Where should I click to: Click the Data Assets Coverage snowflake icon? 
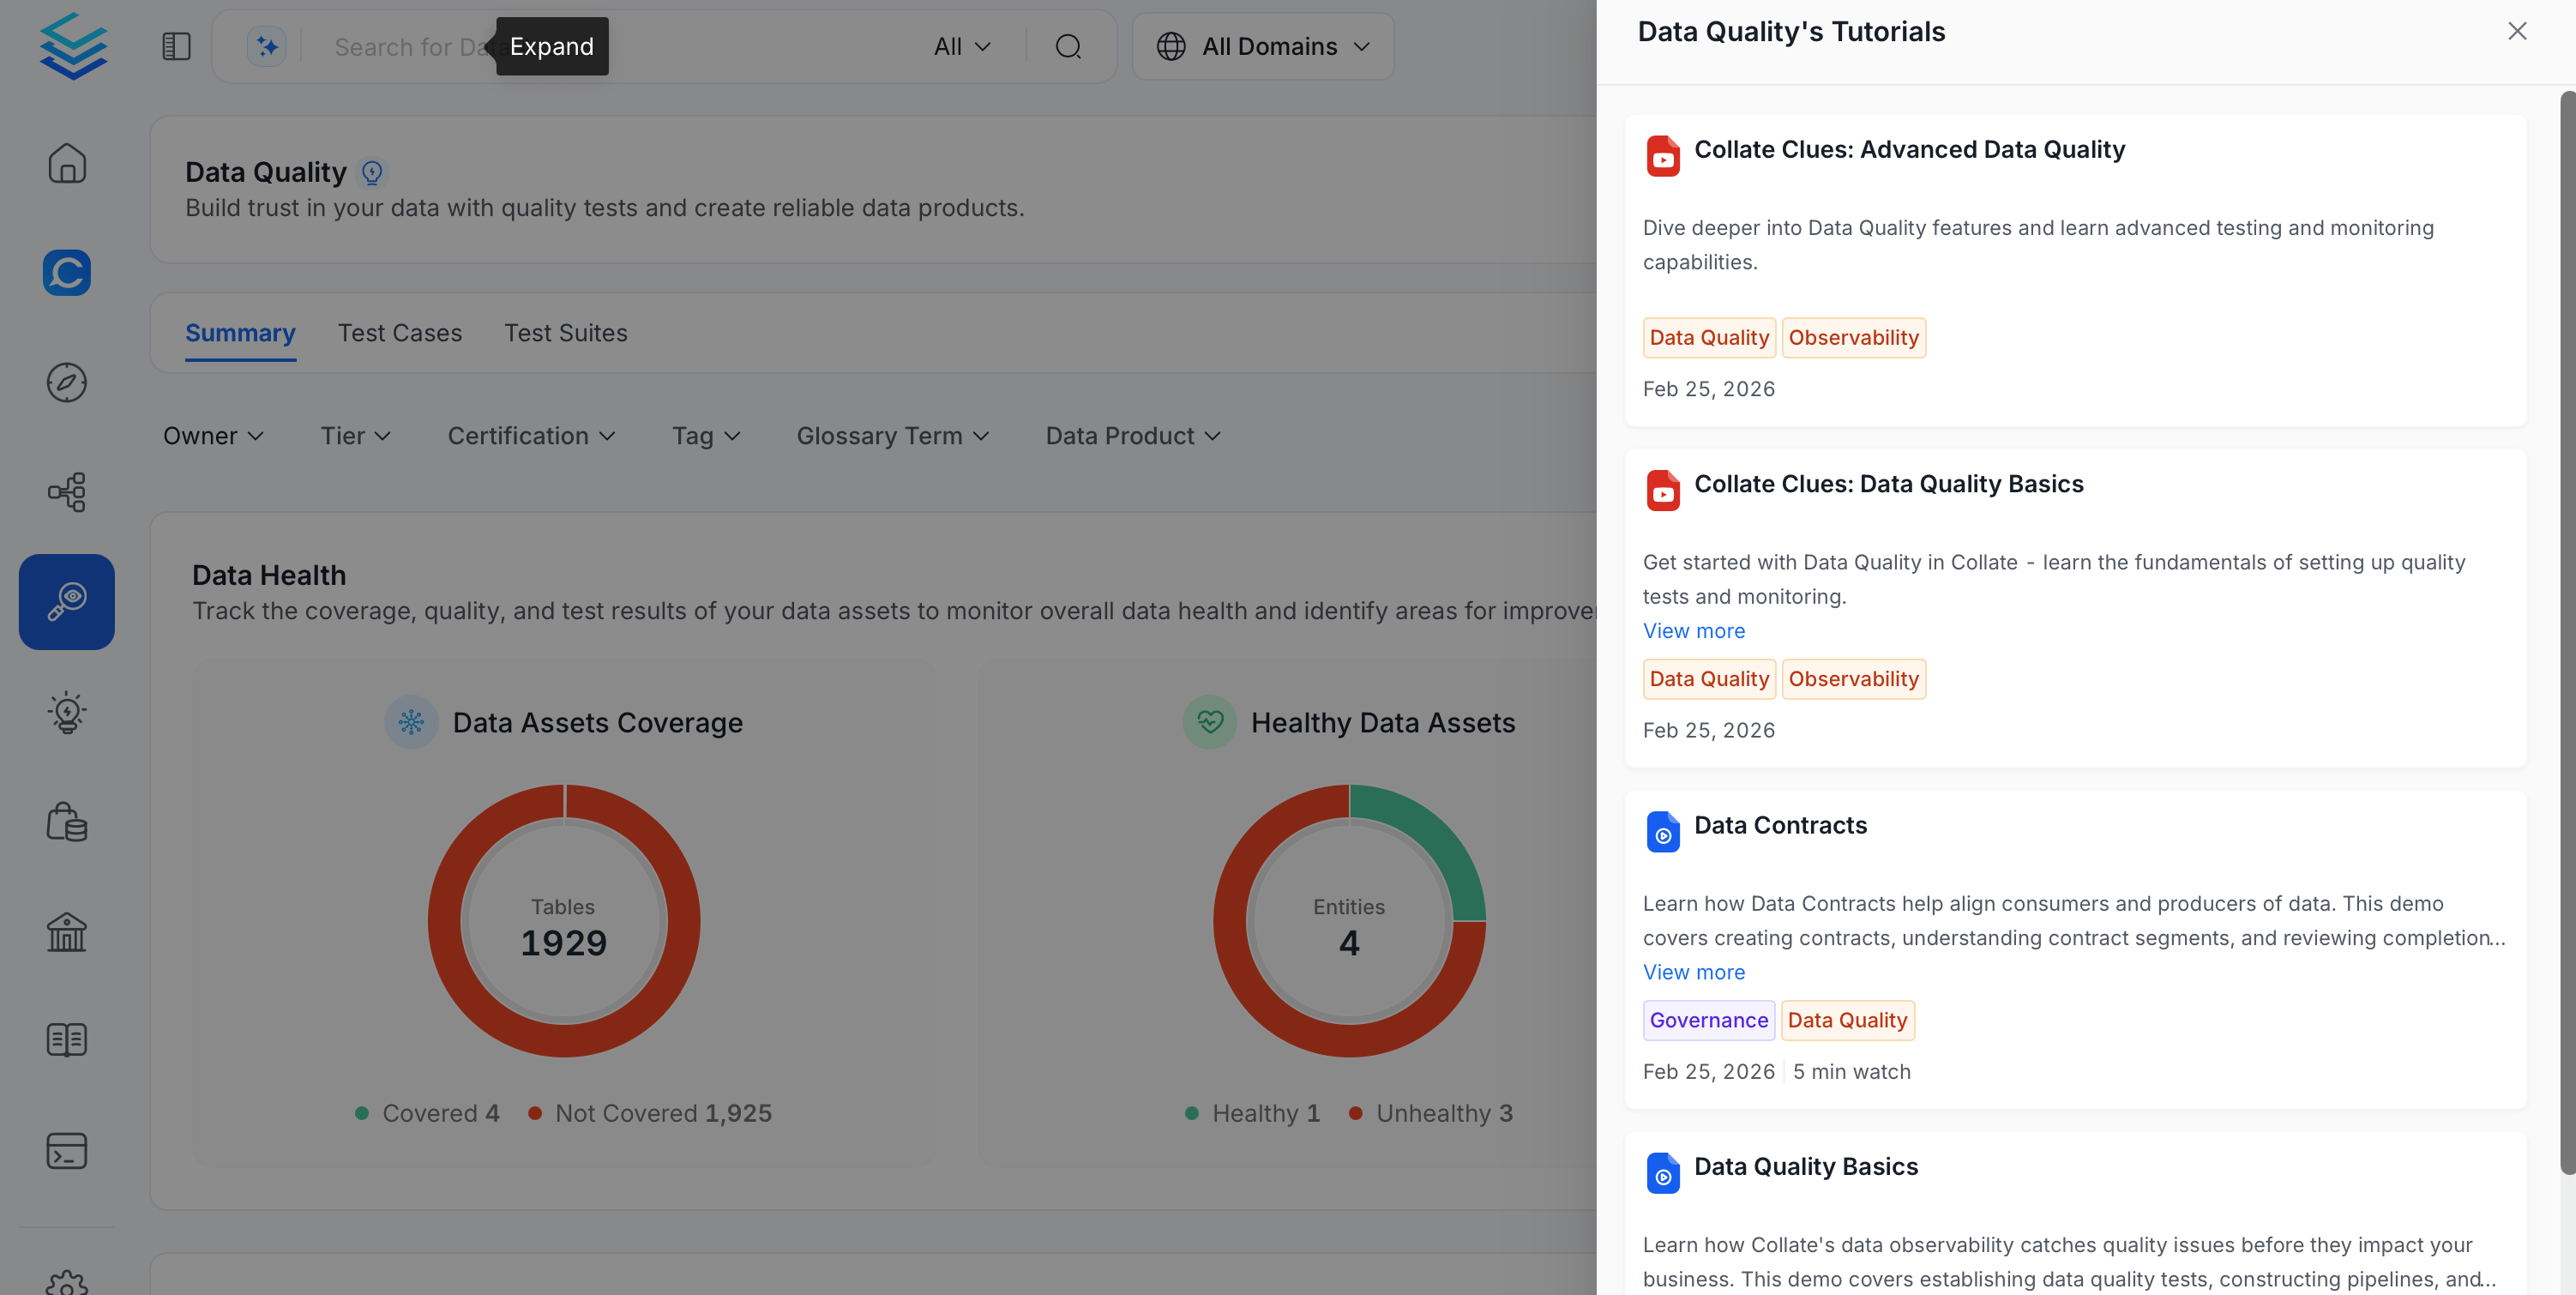tap(411, 722)
